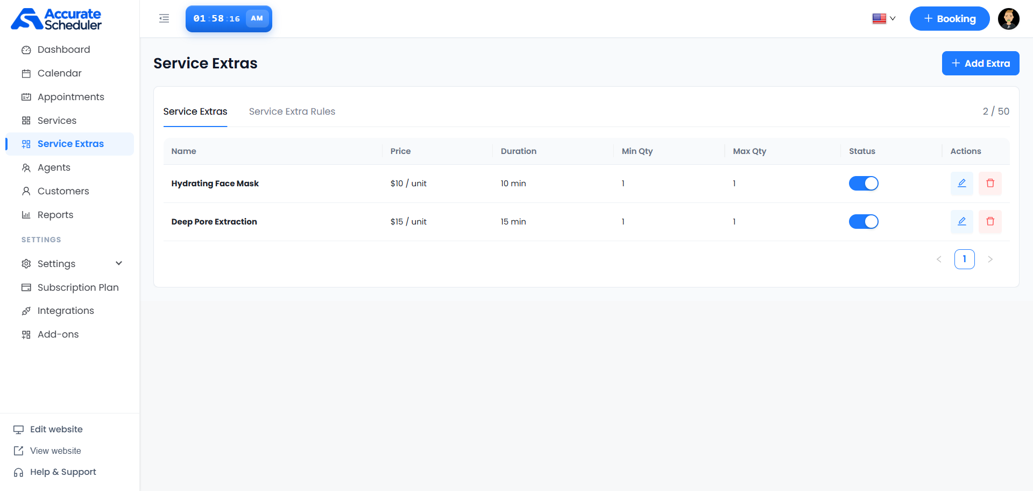Click the Hydrating Face Mask name
Screen dimensions: 1033x491
[x=215, y=184]
